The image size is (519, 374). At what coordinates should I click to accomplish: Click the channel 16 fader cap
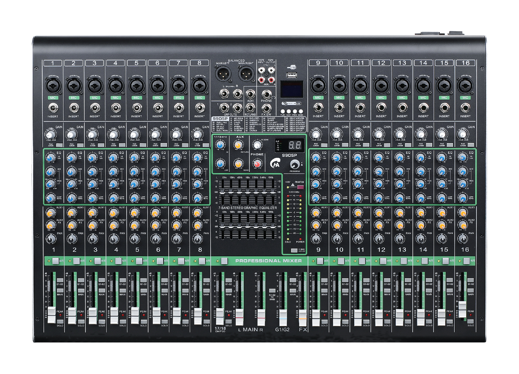click(x=463, y=310)
